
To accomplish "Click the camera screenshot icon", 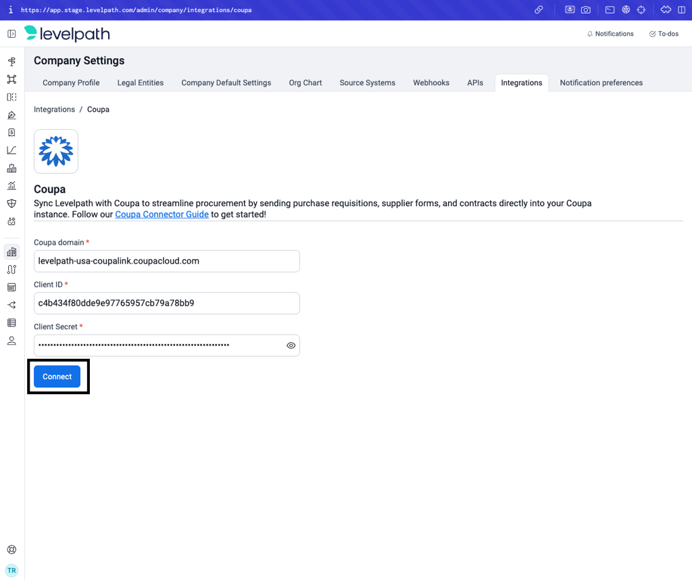I will tap(586, 10).
